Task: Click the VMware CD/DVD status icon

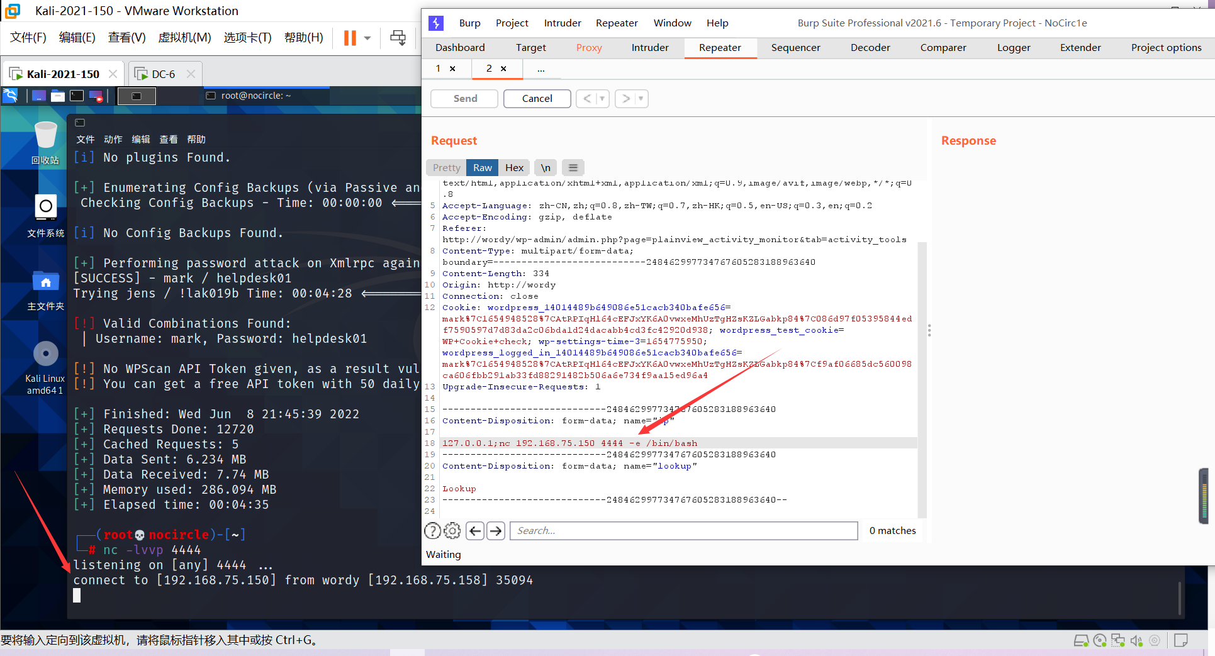Action: 1100,641
